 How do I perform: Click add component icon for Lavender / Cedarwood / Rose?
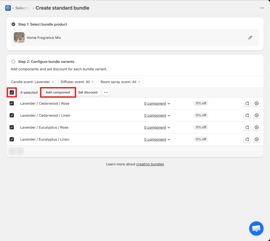[247, 103]
